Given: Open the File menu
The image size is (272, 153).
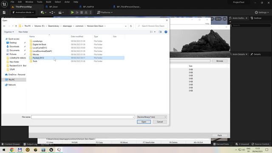Looking at the screenshot, I should click(12, 2).
